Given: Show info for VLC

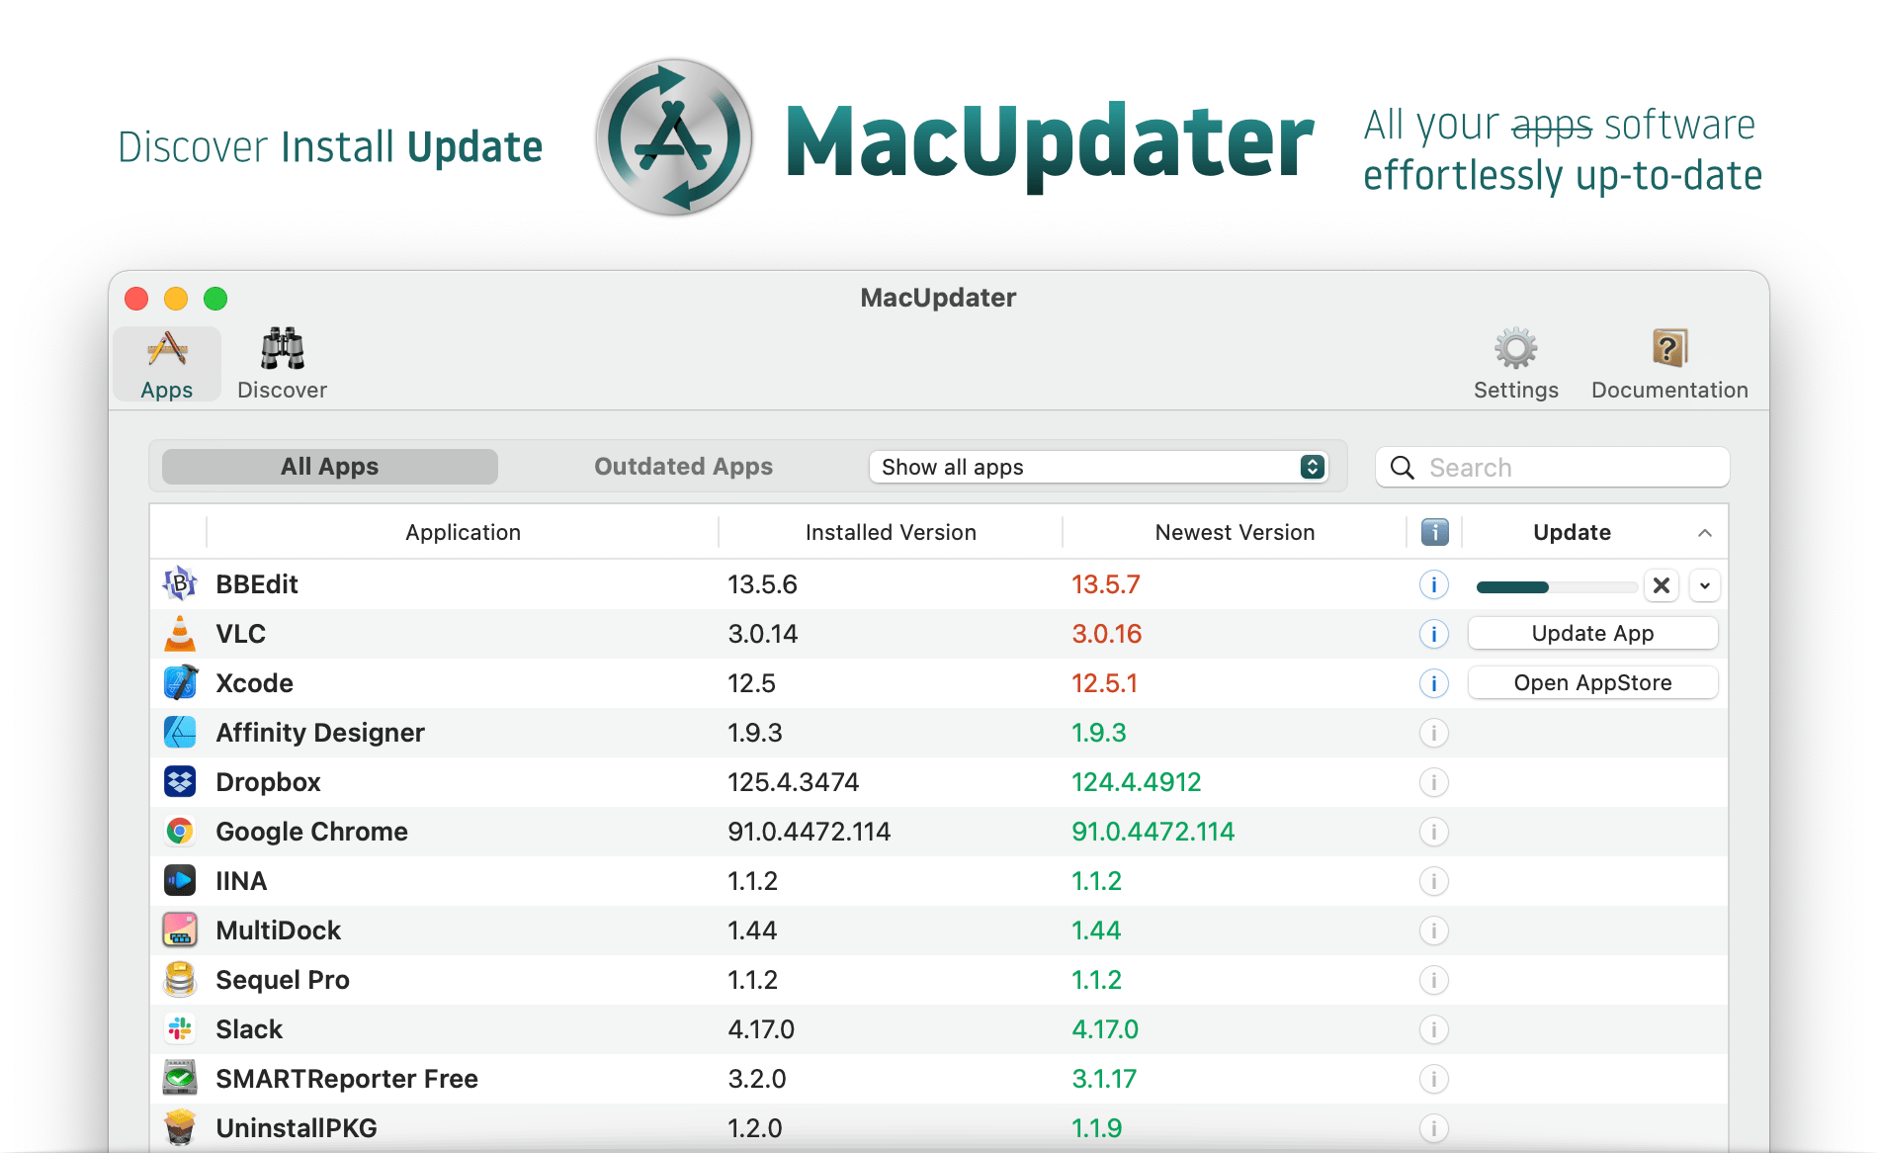Looking at the screenshot, I should click(1434, 634).
